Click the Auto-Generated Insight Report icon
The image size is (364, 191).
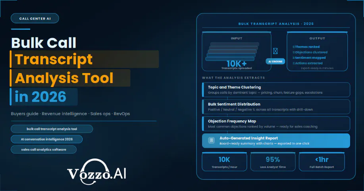(x=211, y=140)
